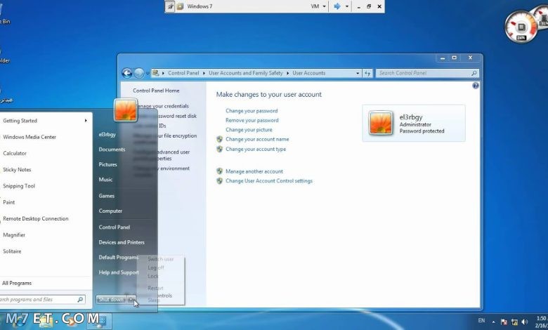Open Devices and Printers from Start menu
The width and height of the screenshot is (548, 330).
122,242
